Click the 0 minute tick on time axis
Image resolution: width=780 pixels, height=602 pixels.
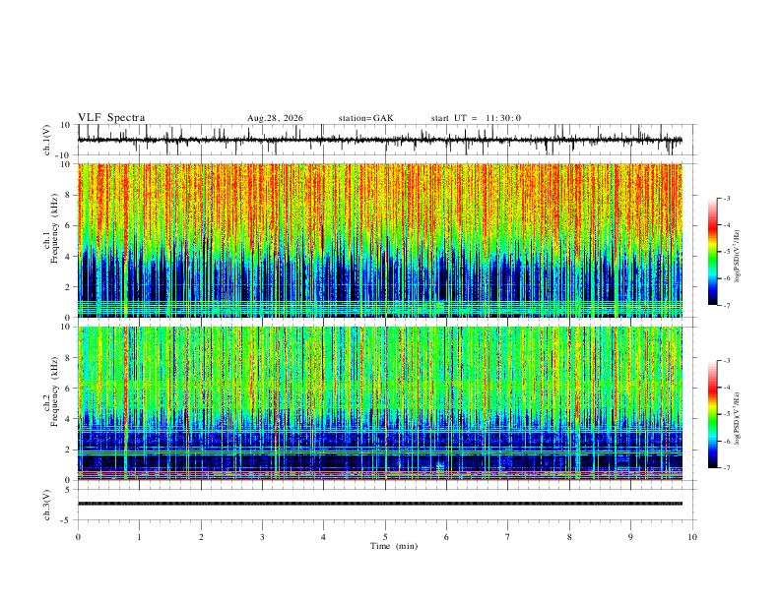(78, 537)
